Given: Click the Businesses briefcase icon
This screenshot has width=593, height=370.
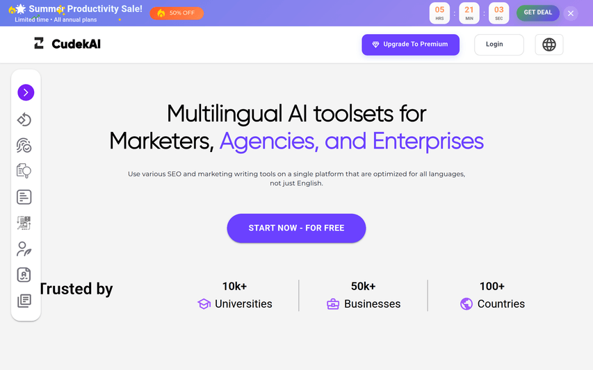Looking at the screenshot, I should pyautogui.click(x=333, y=304).
